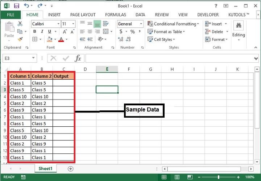Apply cell borders with the Borders icon

35,39
